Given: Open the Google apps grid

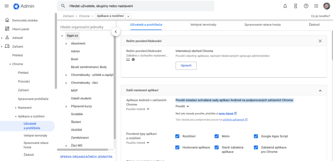Looking at the screenshot, I should tap(316, 6).
